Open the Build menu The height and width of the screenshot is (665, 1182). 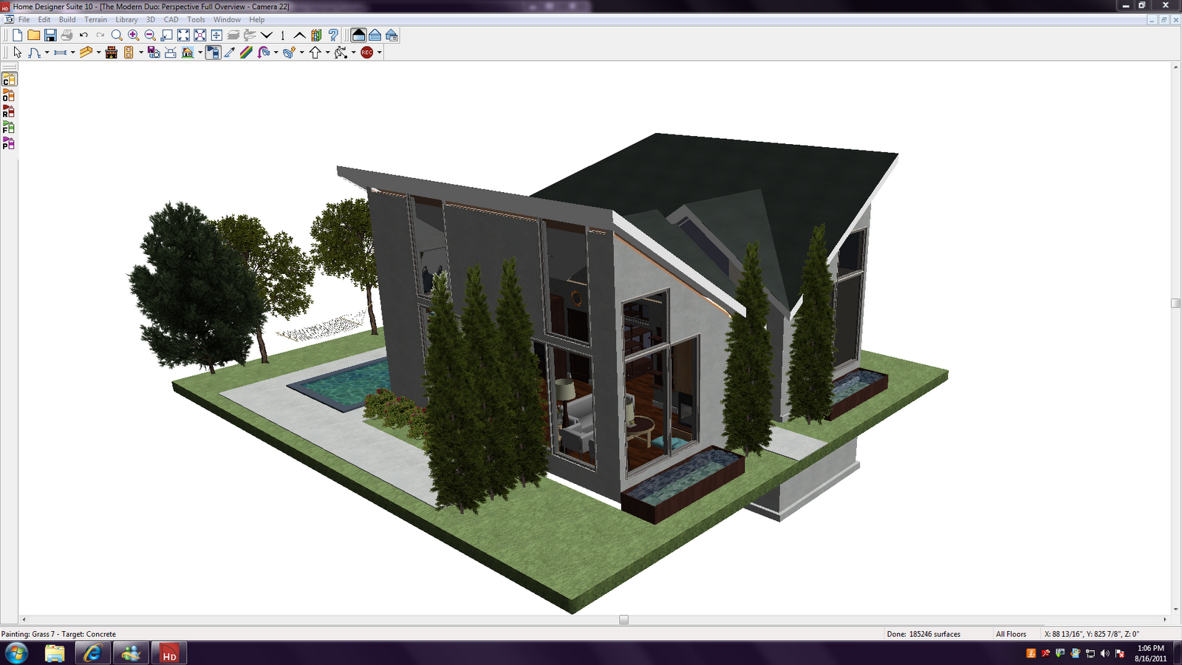pyautogui.click(x=67, y=19)
